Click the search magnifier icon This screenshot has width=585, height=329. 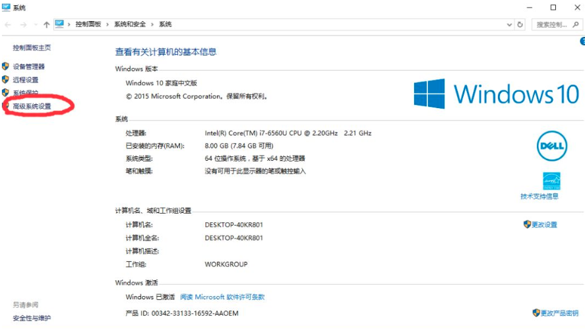click(576, 24)
